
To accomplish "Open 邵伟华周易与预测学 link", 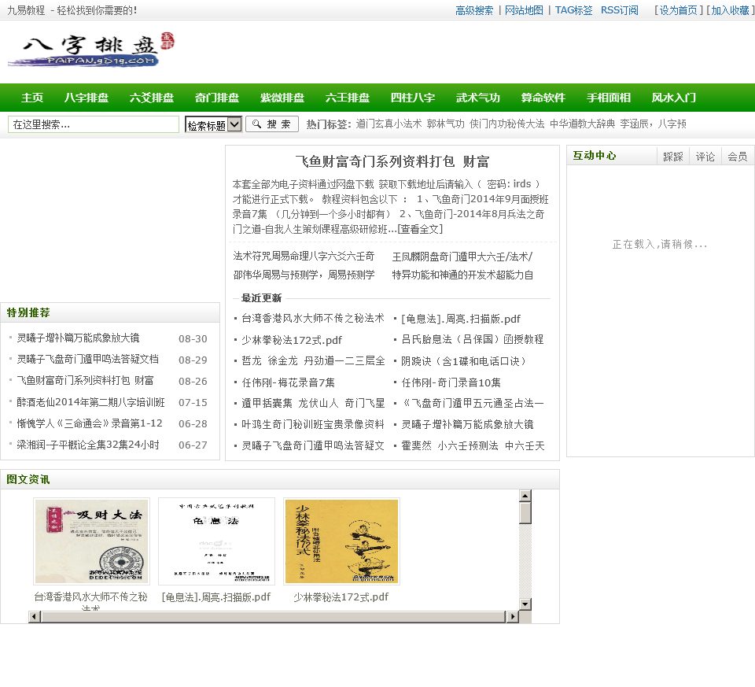I will click(x=304, y=275).
